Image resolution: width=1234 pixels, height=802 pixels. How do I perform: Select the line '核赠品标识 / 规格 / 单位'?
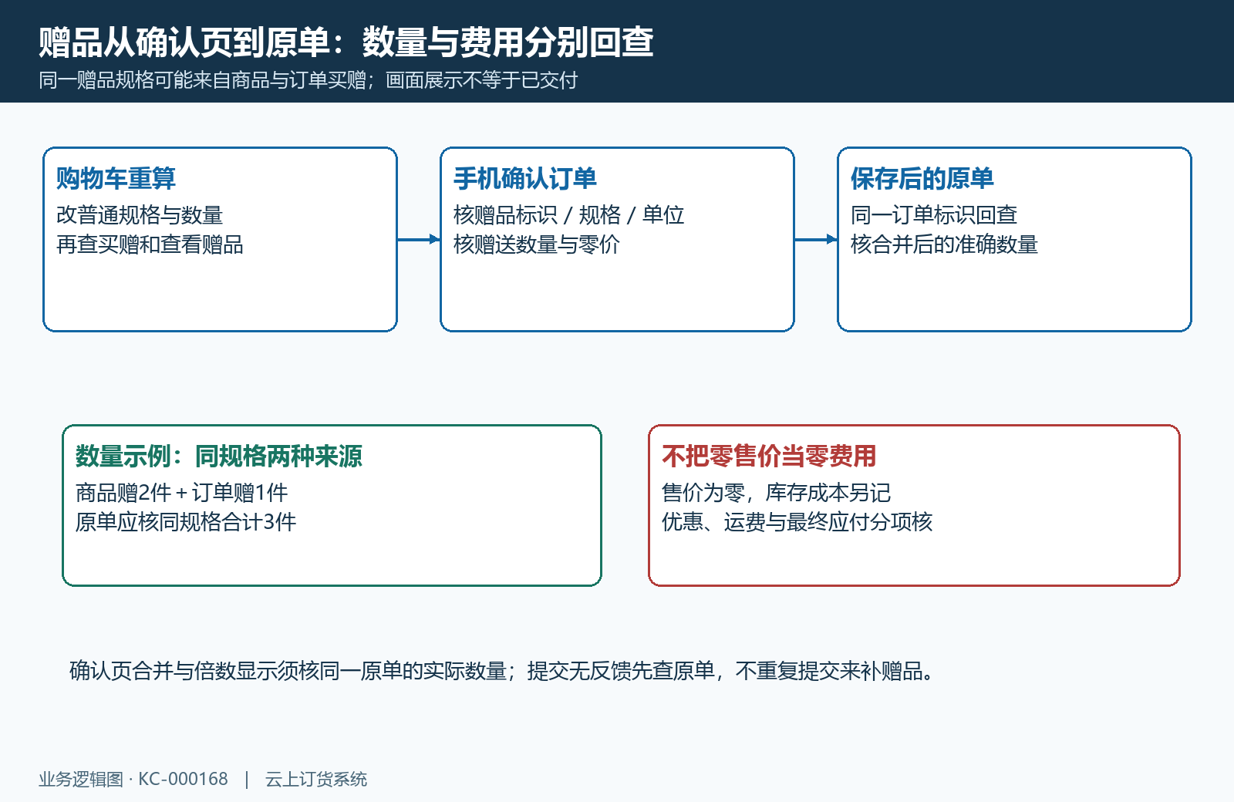tap(568, 215)
